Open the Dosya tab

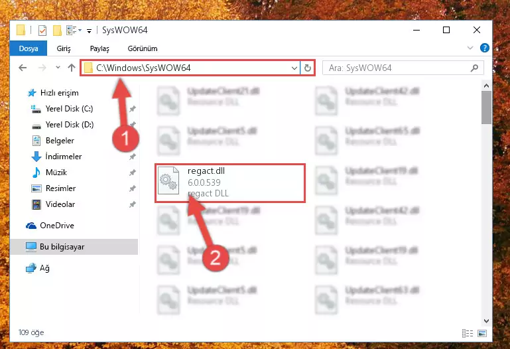[29, 48]
